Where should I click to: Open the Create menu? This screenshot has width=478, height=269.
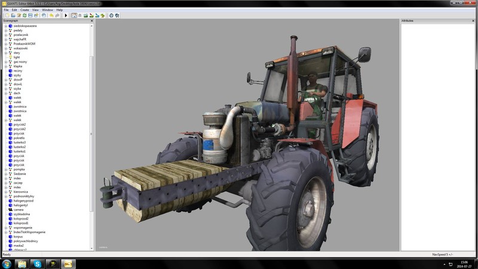click(x=24, y=10)
